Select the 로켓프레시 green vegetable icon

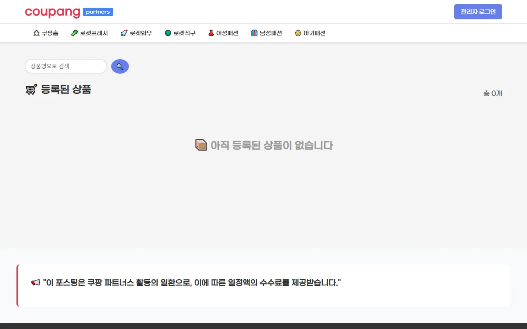point(74,33)
